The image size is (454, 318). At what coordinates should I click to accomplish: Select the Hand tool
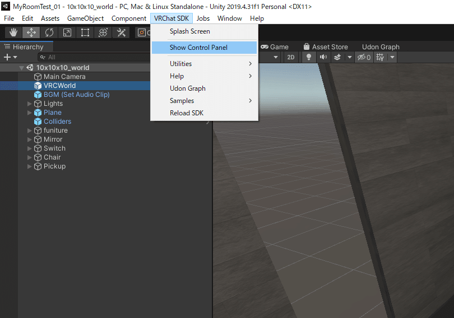click(x=13, y=32)
